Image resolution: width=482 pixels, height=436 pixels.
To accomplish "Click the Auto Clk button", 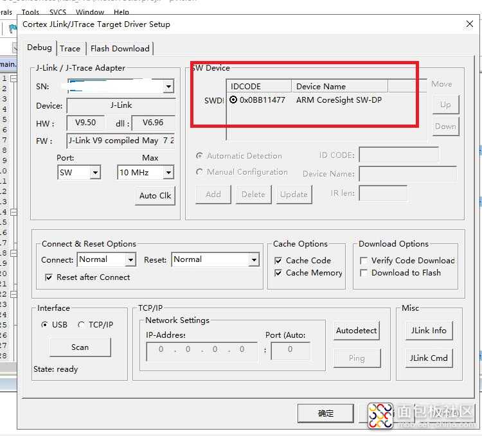I will pos(156,196).
